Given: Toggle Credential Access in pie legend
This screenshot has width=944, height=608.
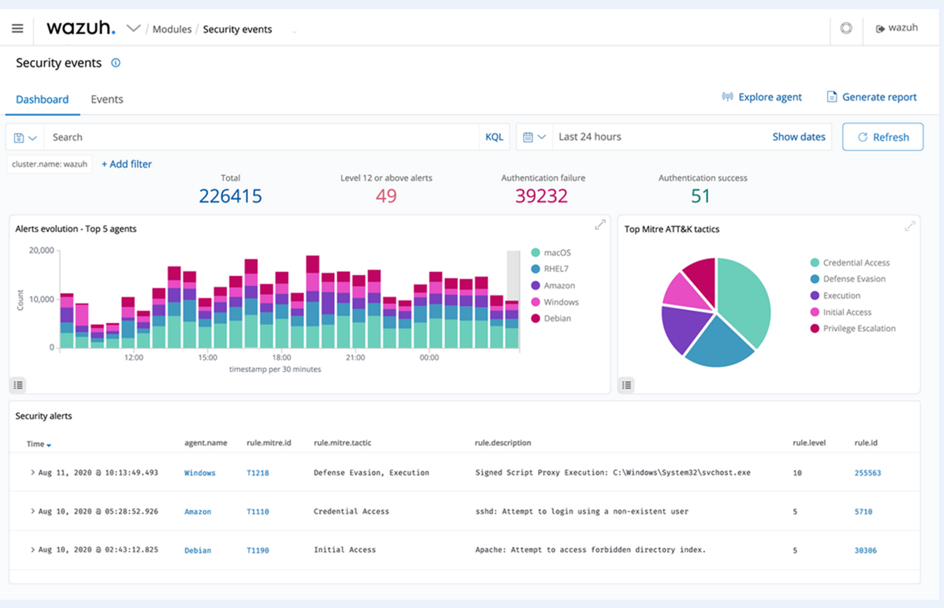Looking at the screenshot, I should tap(855, 263).
